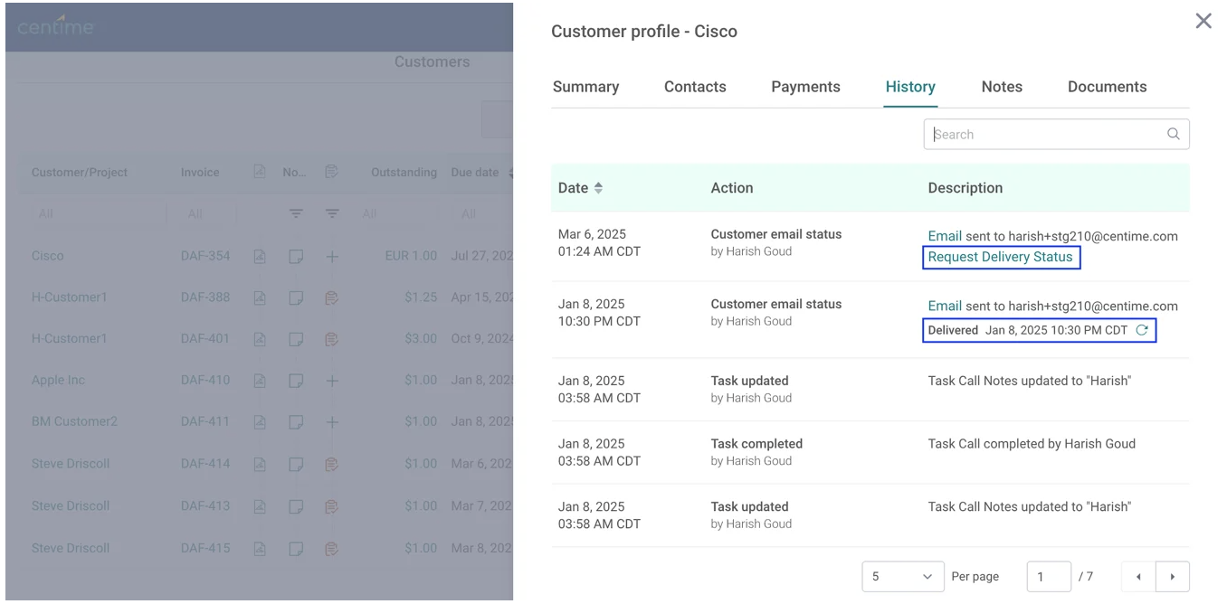Click the '$1.25' outstanding amount
Viewport: 1227px width, 604px height.
pyautogui.click(x=421, y=297)
